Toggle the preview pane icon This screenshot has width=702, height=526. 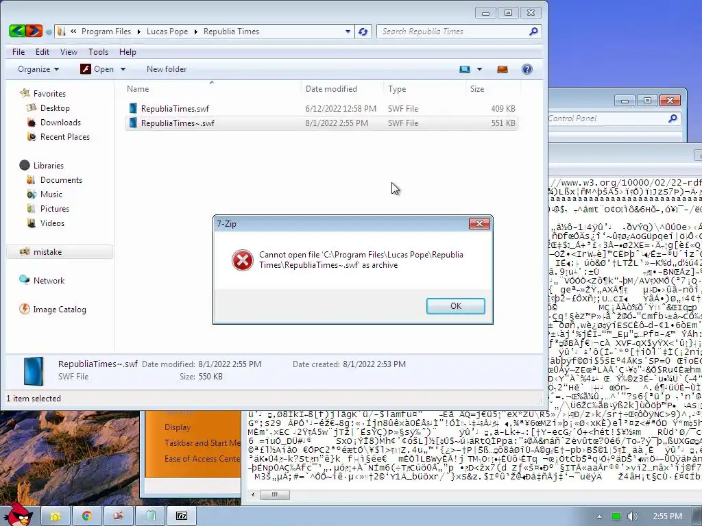click(x=503, y=69)
